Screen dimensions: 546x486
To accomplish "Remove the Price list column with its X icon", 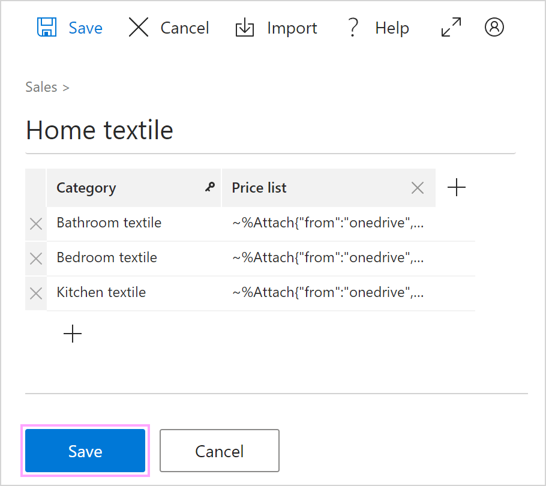I will [x=418, y=187].
